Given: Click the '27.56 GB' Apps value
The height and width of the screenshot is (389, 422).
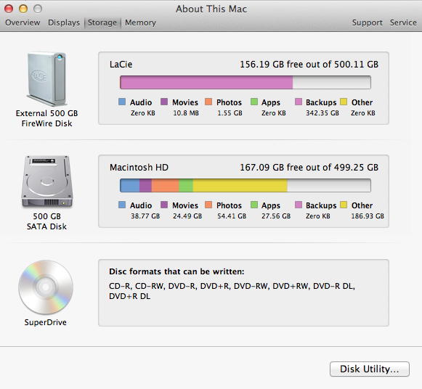Looking at the screenshot, I should [276, 216].
